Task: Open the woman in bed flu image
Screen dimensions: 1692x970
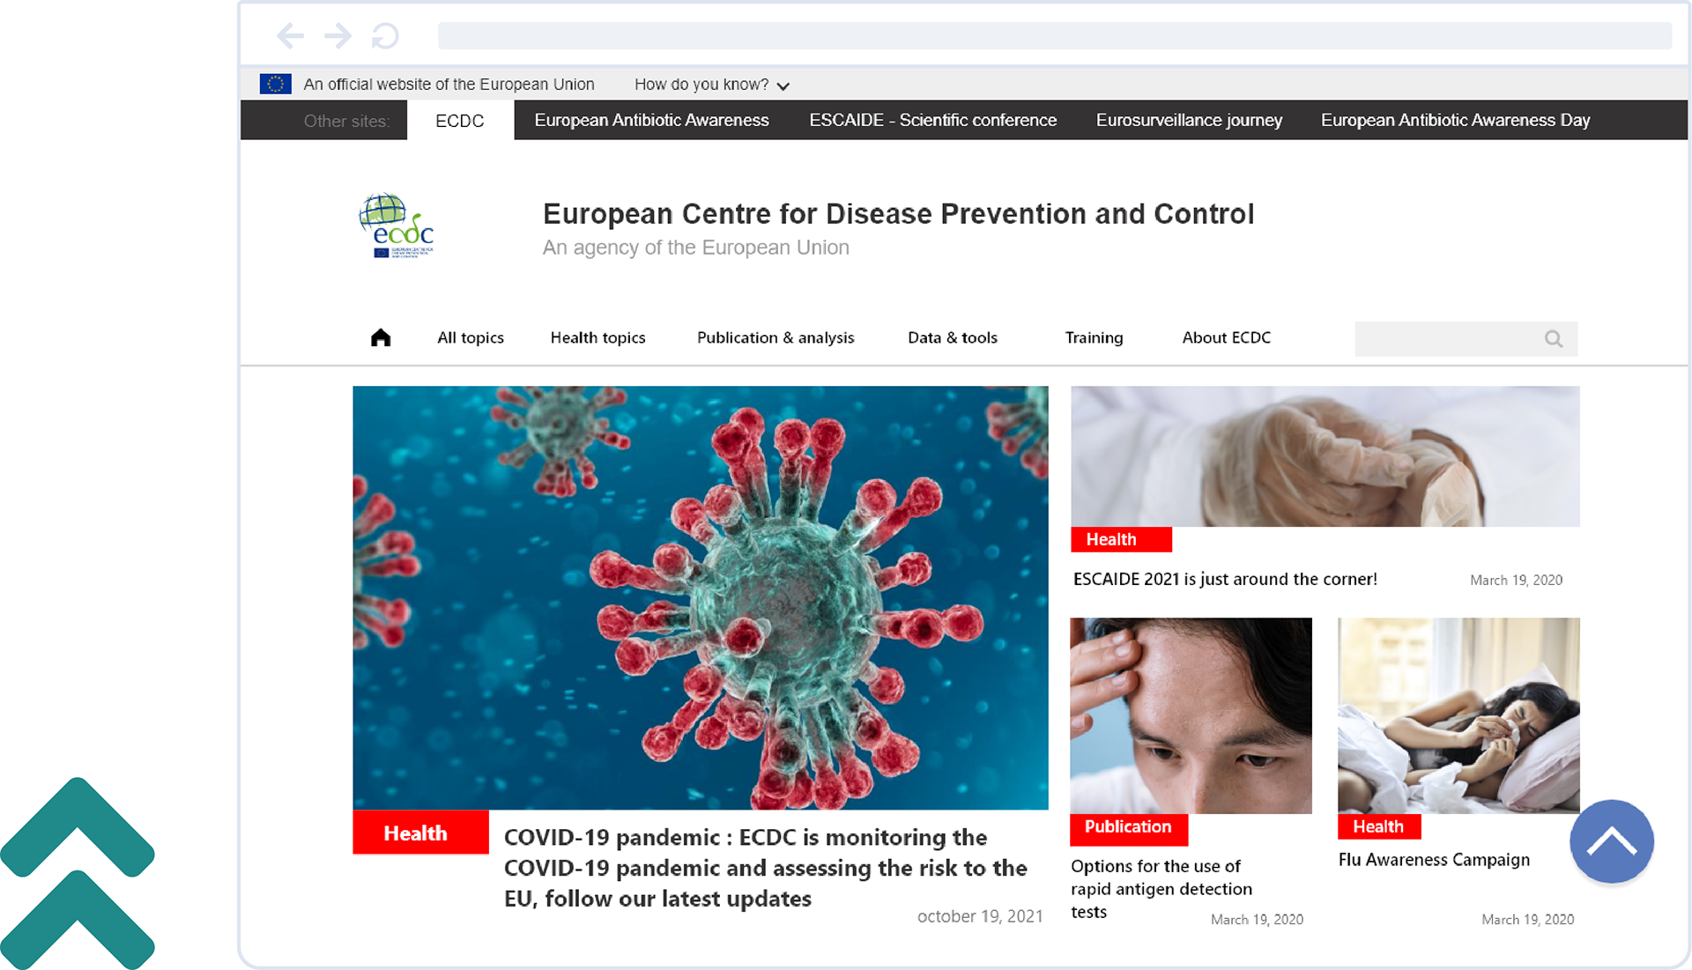Action: [x=1458, y=715]
